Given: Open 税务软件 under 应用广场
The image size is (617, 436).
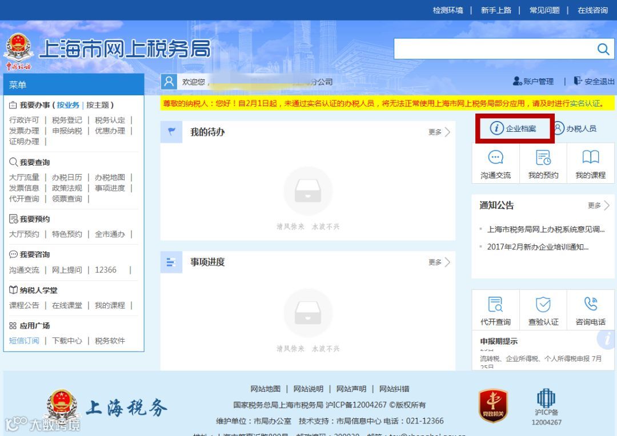Looking at the screenshot, I should click(110, 341).
